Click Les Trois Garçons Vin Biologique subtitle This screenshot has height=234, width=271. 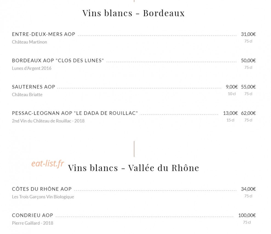pos(43,197)
